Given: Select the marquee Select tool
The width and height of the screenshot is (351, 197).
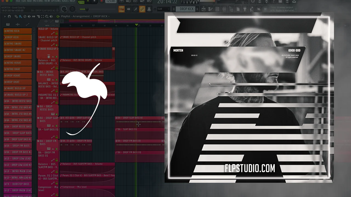Looking at the screenshot, I should click(x=43, y=16).
